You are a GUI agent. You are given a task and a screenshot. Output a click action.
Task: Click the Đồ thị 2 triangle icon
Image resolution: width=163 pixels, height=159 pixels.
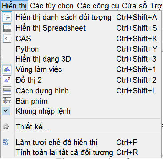(x=7, y=80)
